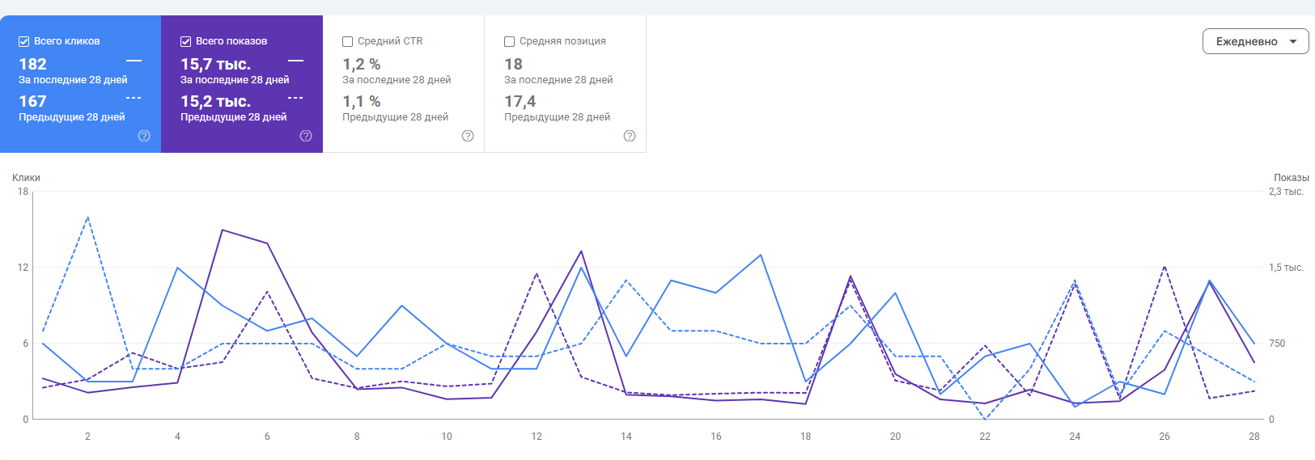Click day 14 on the chart axis
The image size is (1315, 460).
click(626, 437)
